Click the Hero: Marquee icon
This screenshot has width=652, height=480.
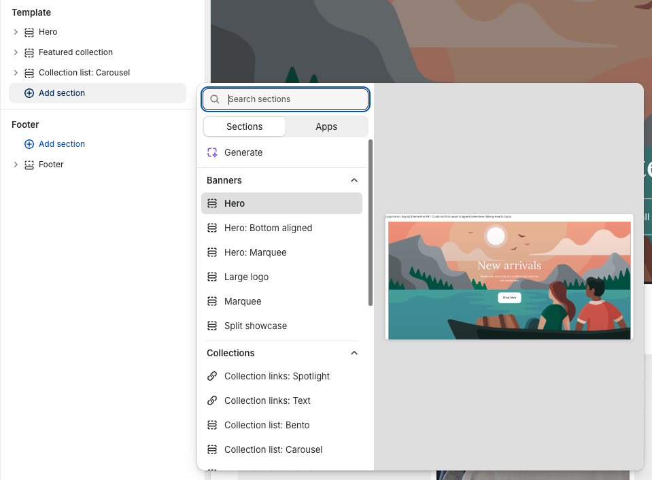pyautogui.click(x=212, y=252)
